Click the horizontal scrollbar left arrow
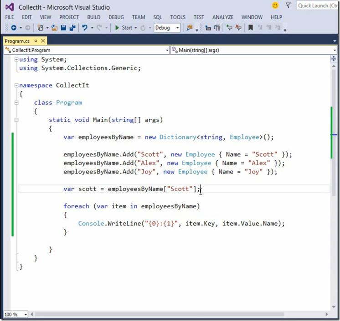340x321 pixels. 32,314
